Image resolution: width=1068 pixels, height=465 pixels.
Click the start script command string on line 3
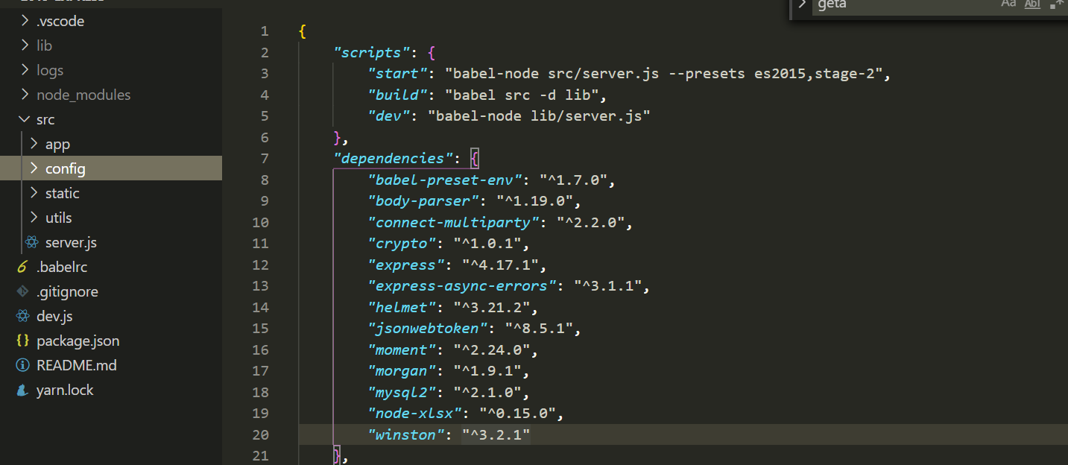click(663, 74)
